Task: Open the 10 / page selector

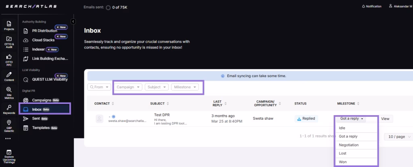Action: click(x=398, y=136)
